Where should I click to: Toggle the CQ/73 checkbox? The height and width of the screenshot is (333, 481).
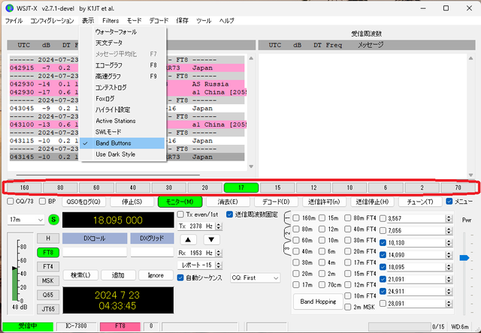11,202
